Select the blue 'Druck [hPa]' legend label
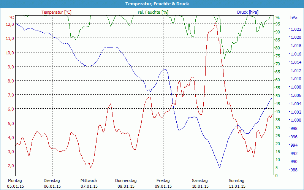The height and width of the screenshot is (190, 304). (x=247, y=12)
